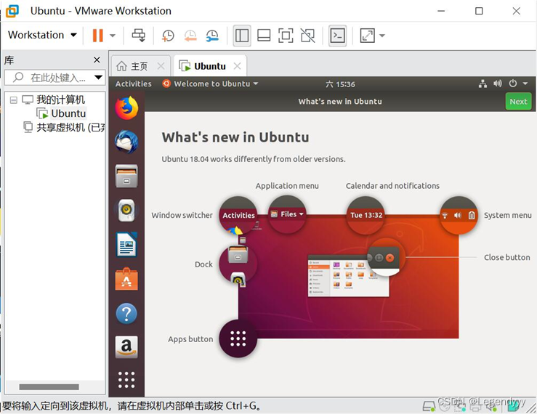Collapse the 我的计算机 tree node
This screenshot has height=414, width=537.
(x=13, y=100)
